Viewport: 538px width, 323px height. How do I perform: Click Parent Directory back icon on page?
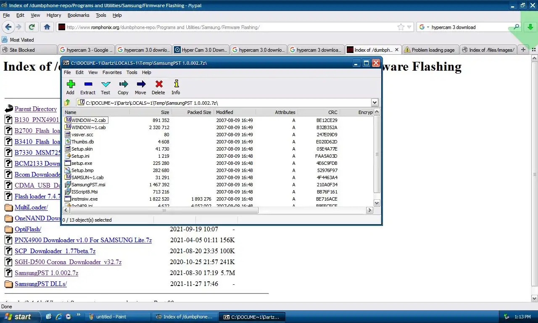point(9,109)
